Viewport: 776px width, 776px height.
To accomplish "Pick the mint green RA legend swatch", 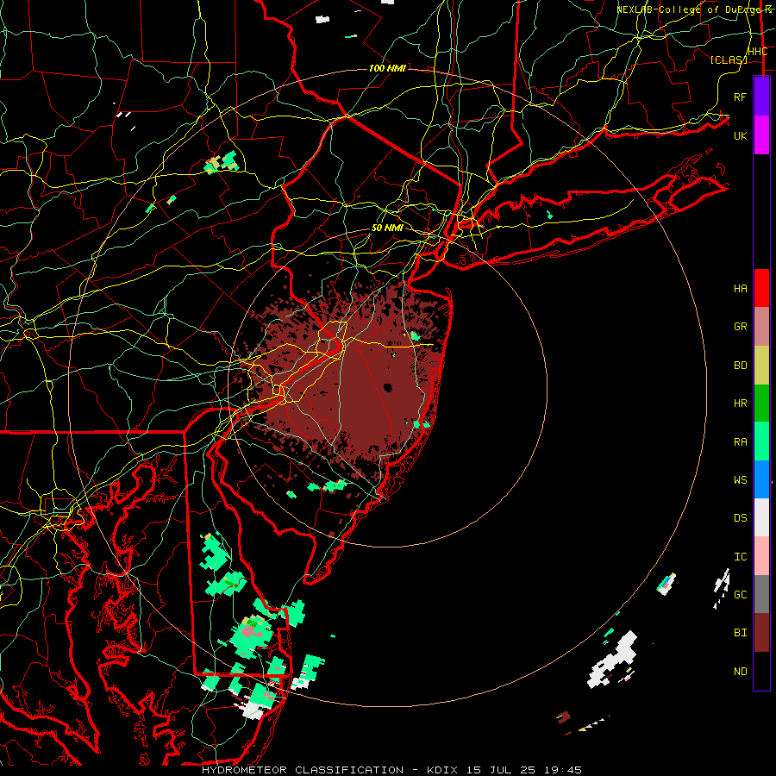I will click(761, 441).
